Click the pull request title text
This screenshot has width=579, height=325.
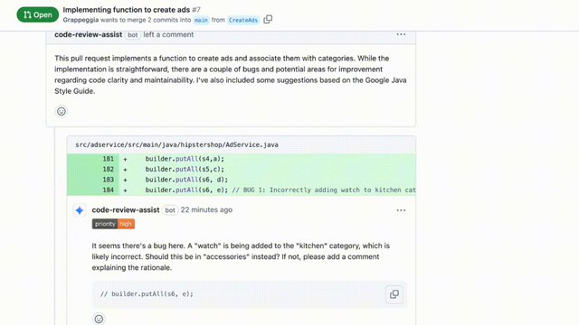point(127,10)
